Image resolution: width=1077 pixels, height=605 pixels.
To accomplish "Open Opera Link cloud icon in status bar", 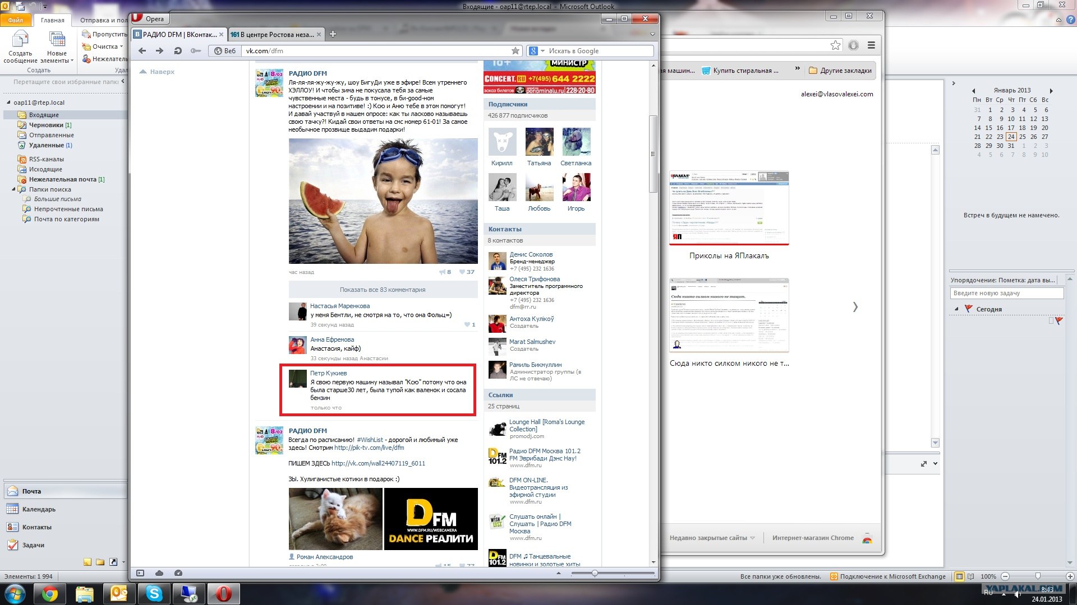I will click(x=159, y=573).
